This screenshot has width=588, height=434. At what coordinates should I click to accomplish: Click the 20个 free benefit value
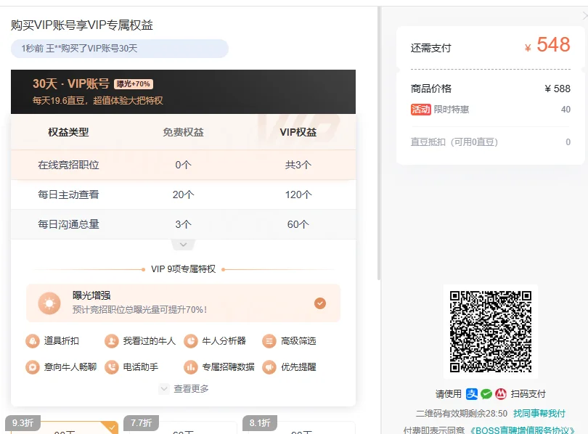coord(184,195)
